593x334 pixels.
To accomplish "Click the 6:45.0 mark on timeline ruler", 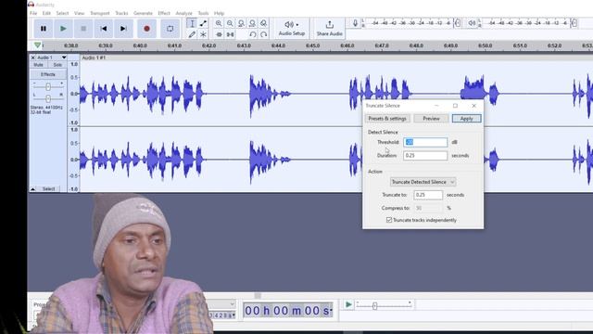I will point(313,45).
